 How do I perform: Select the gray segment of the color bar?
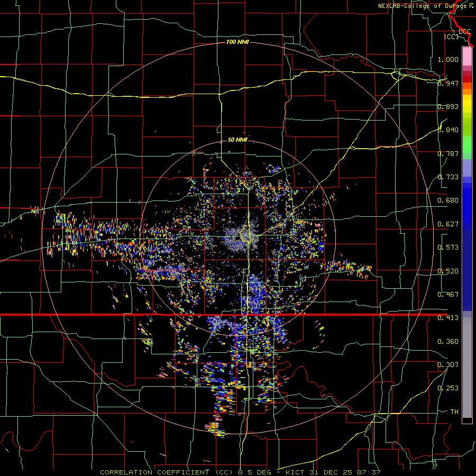tap(467, 369)
